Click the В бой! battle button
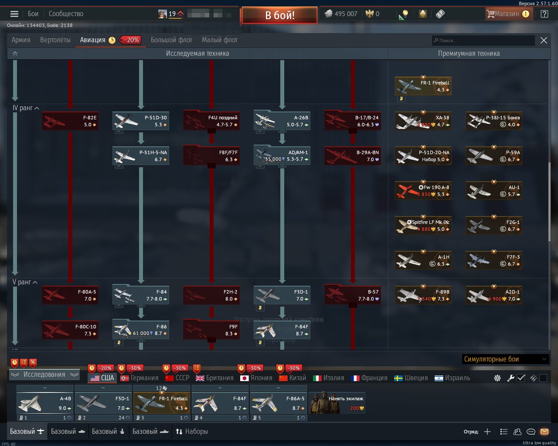The width and height of the screenshot is (558, 446). (279, 15)
